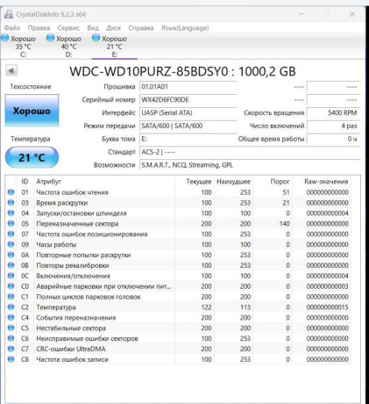Image resolution: width=369 pixels, height=404 pixels.
Task: Select Запуски/остановки шпинделя attribute text
Action: click(x=82, y=213)
